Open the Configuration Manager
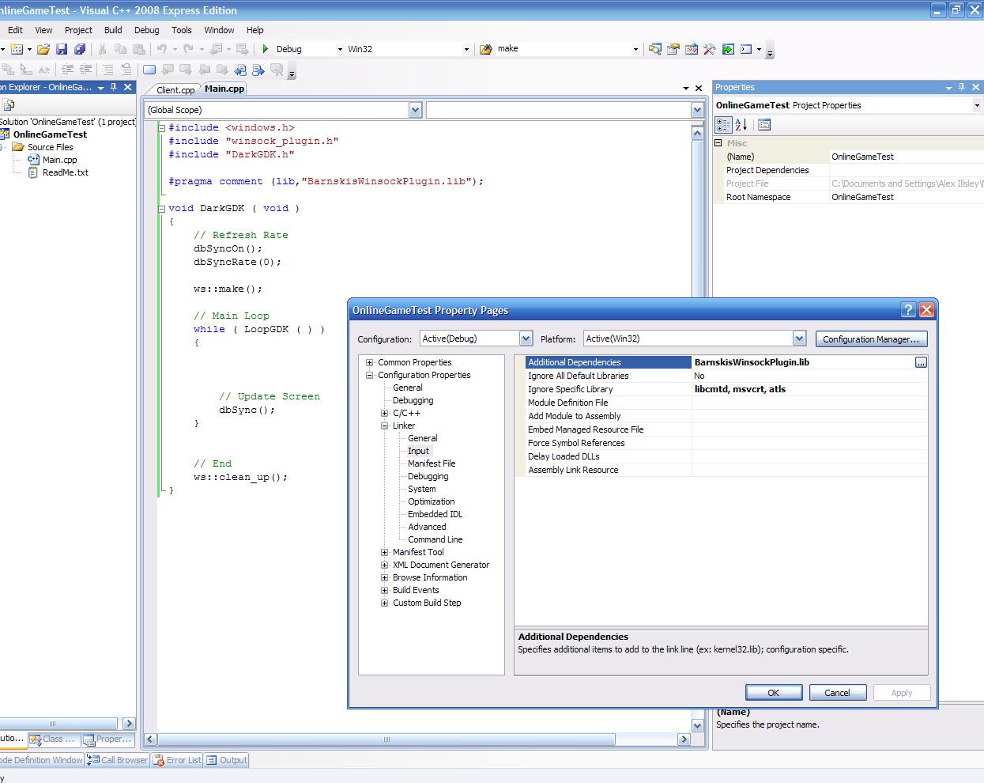 pyautogui.click(x=871, y=339)
